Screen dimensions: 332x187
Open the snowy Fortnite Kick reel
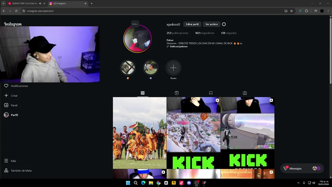click(193, 133)
